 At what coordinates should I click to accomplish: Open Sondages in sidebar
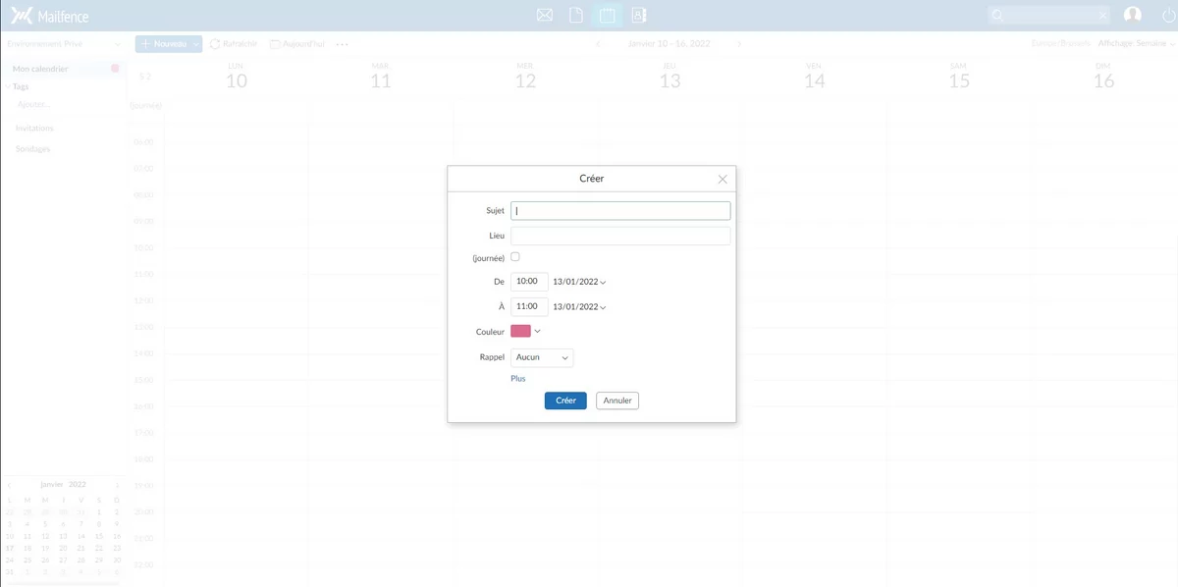coord(33,149)
